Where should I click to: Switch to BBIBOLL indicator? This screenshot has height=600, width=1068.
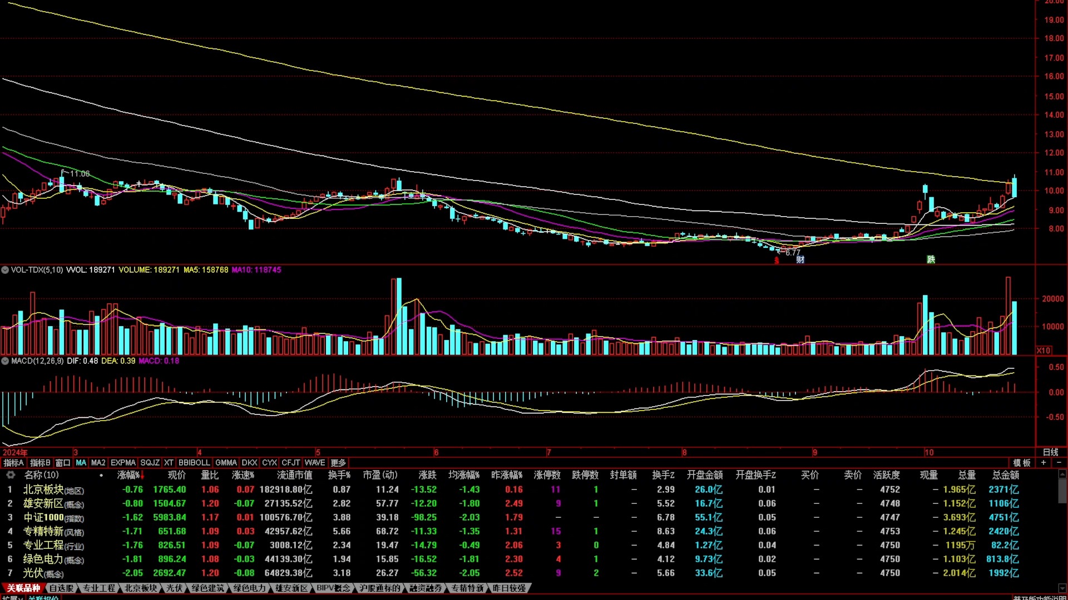click(194, 463)
